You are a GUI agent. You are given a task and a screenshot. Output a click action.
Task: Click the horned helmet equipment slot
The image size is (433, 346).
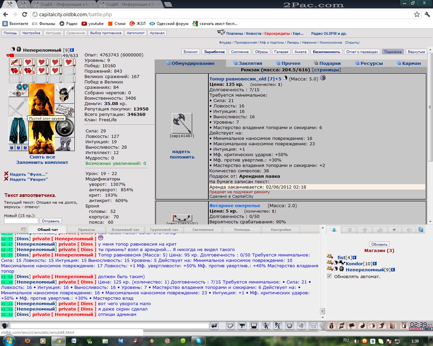(x=65, y=94)
